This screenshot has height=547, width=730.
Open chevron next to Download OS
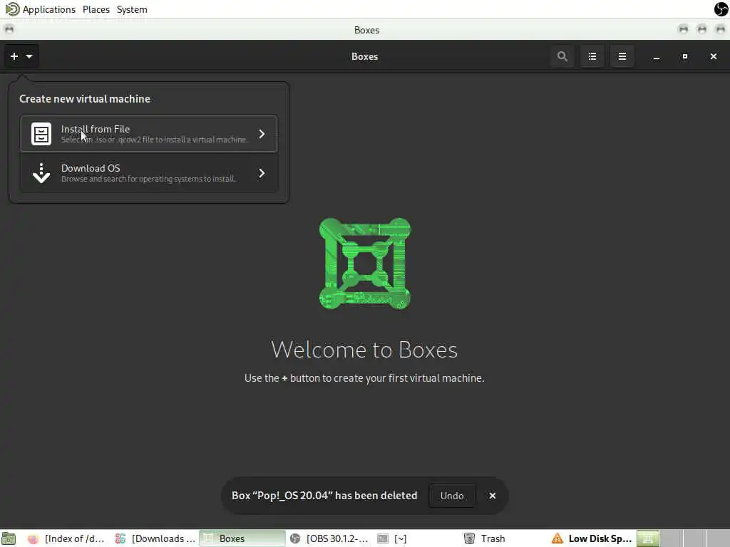262,173
